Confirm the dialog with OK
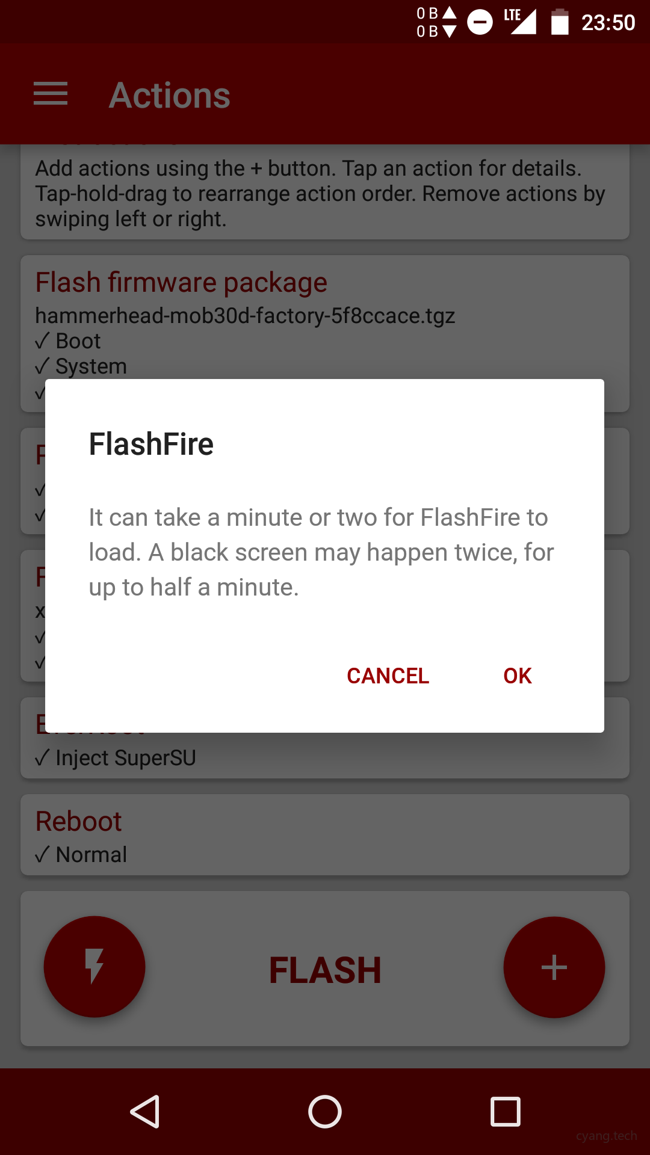 coord(517,676)
